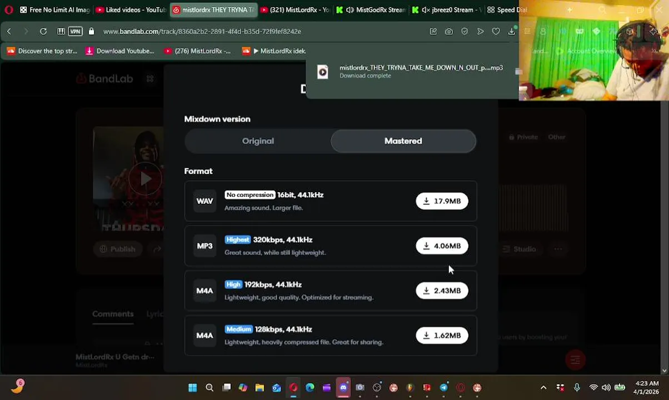Viewport: 669px width, 400px height.
Task: Open the ad blocker shield icon
Action: point(465,32)
